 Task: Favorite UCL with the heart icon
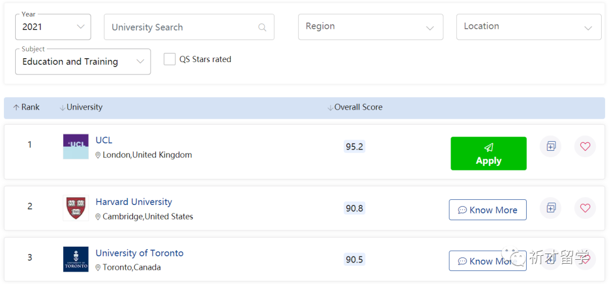pos(585,146)
